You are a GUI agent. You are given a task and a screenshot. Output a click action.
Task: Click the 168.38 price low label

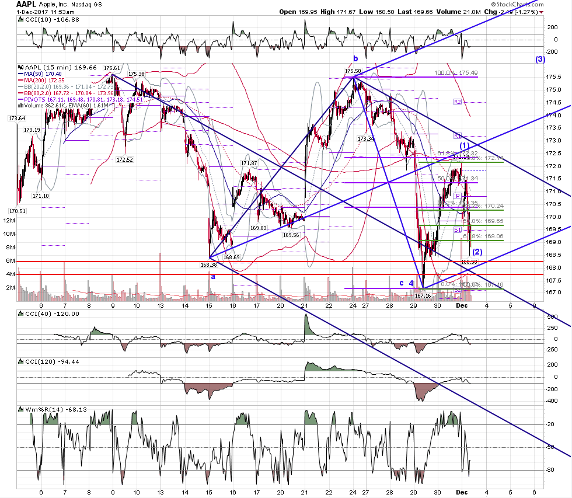pos(209,265)
